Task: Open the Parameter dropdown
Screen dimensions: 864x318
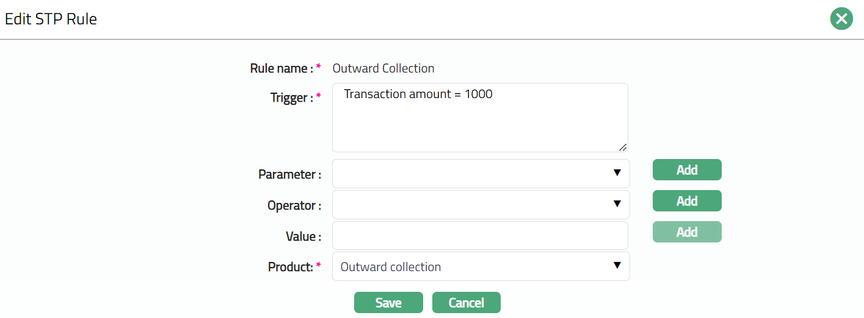Action: [x=481, y=174]
